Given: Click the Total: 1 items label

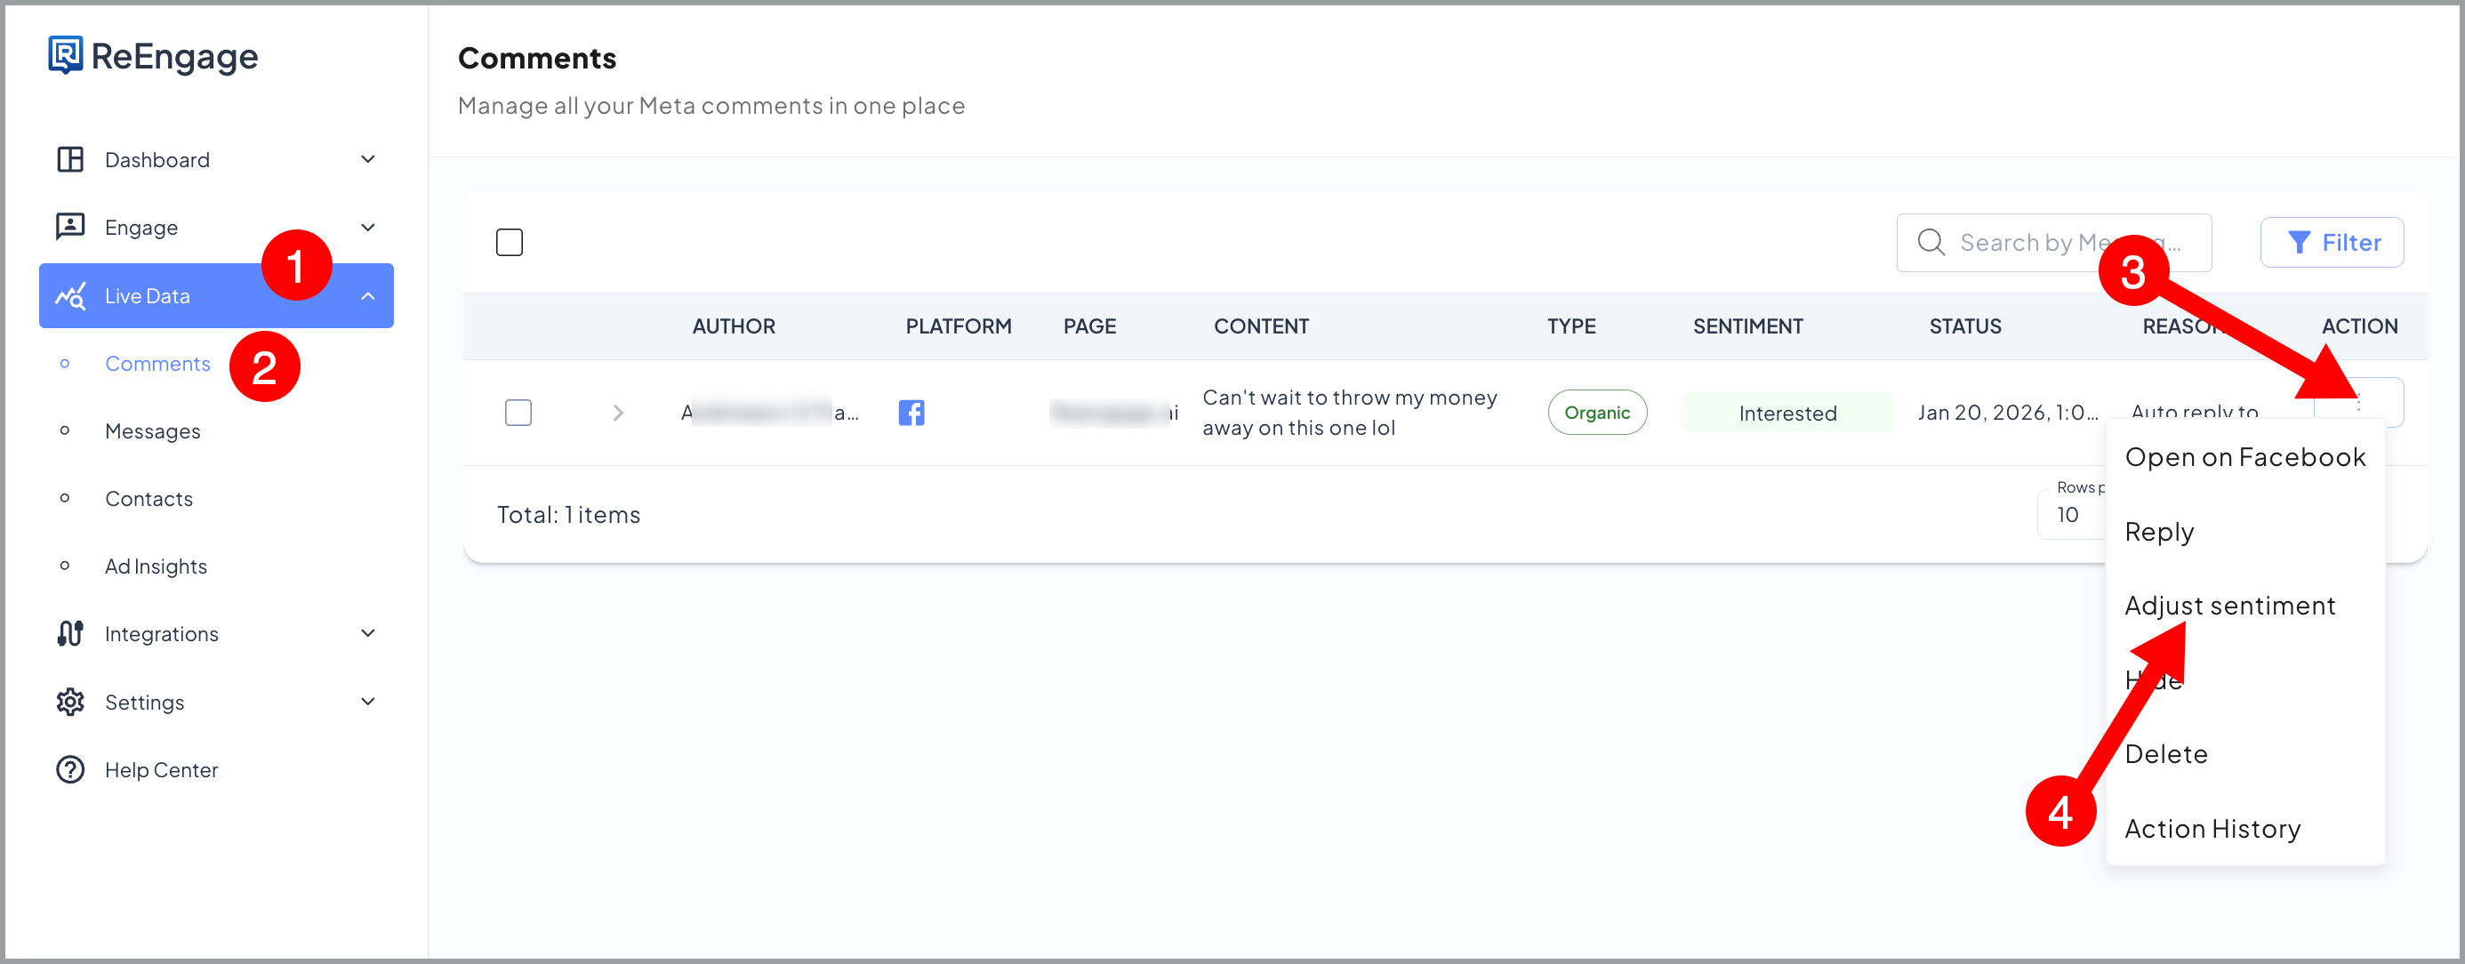Looking at the screenshot, I should coord(568,515).
